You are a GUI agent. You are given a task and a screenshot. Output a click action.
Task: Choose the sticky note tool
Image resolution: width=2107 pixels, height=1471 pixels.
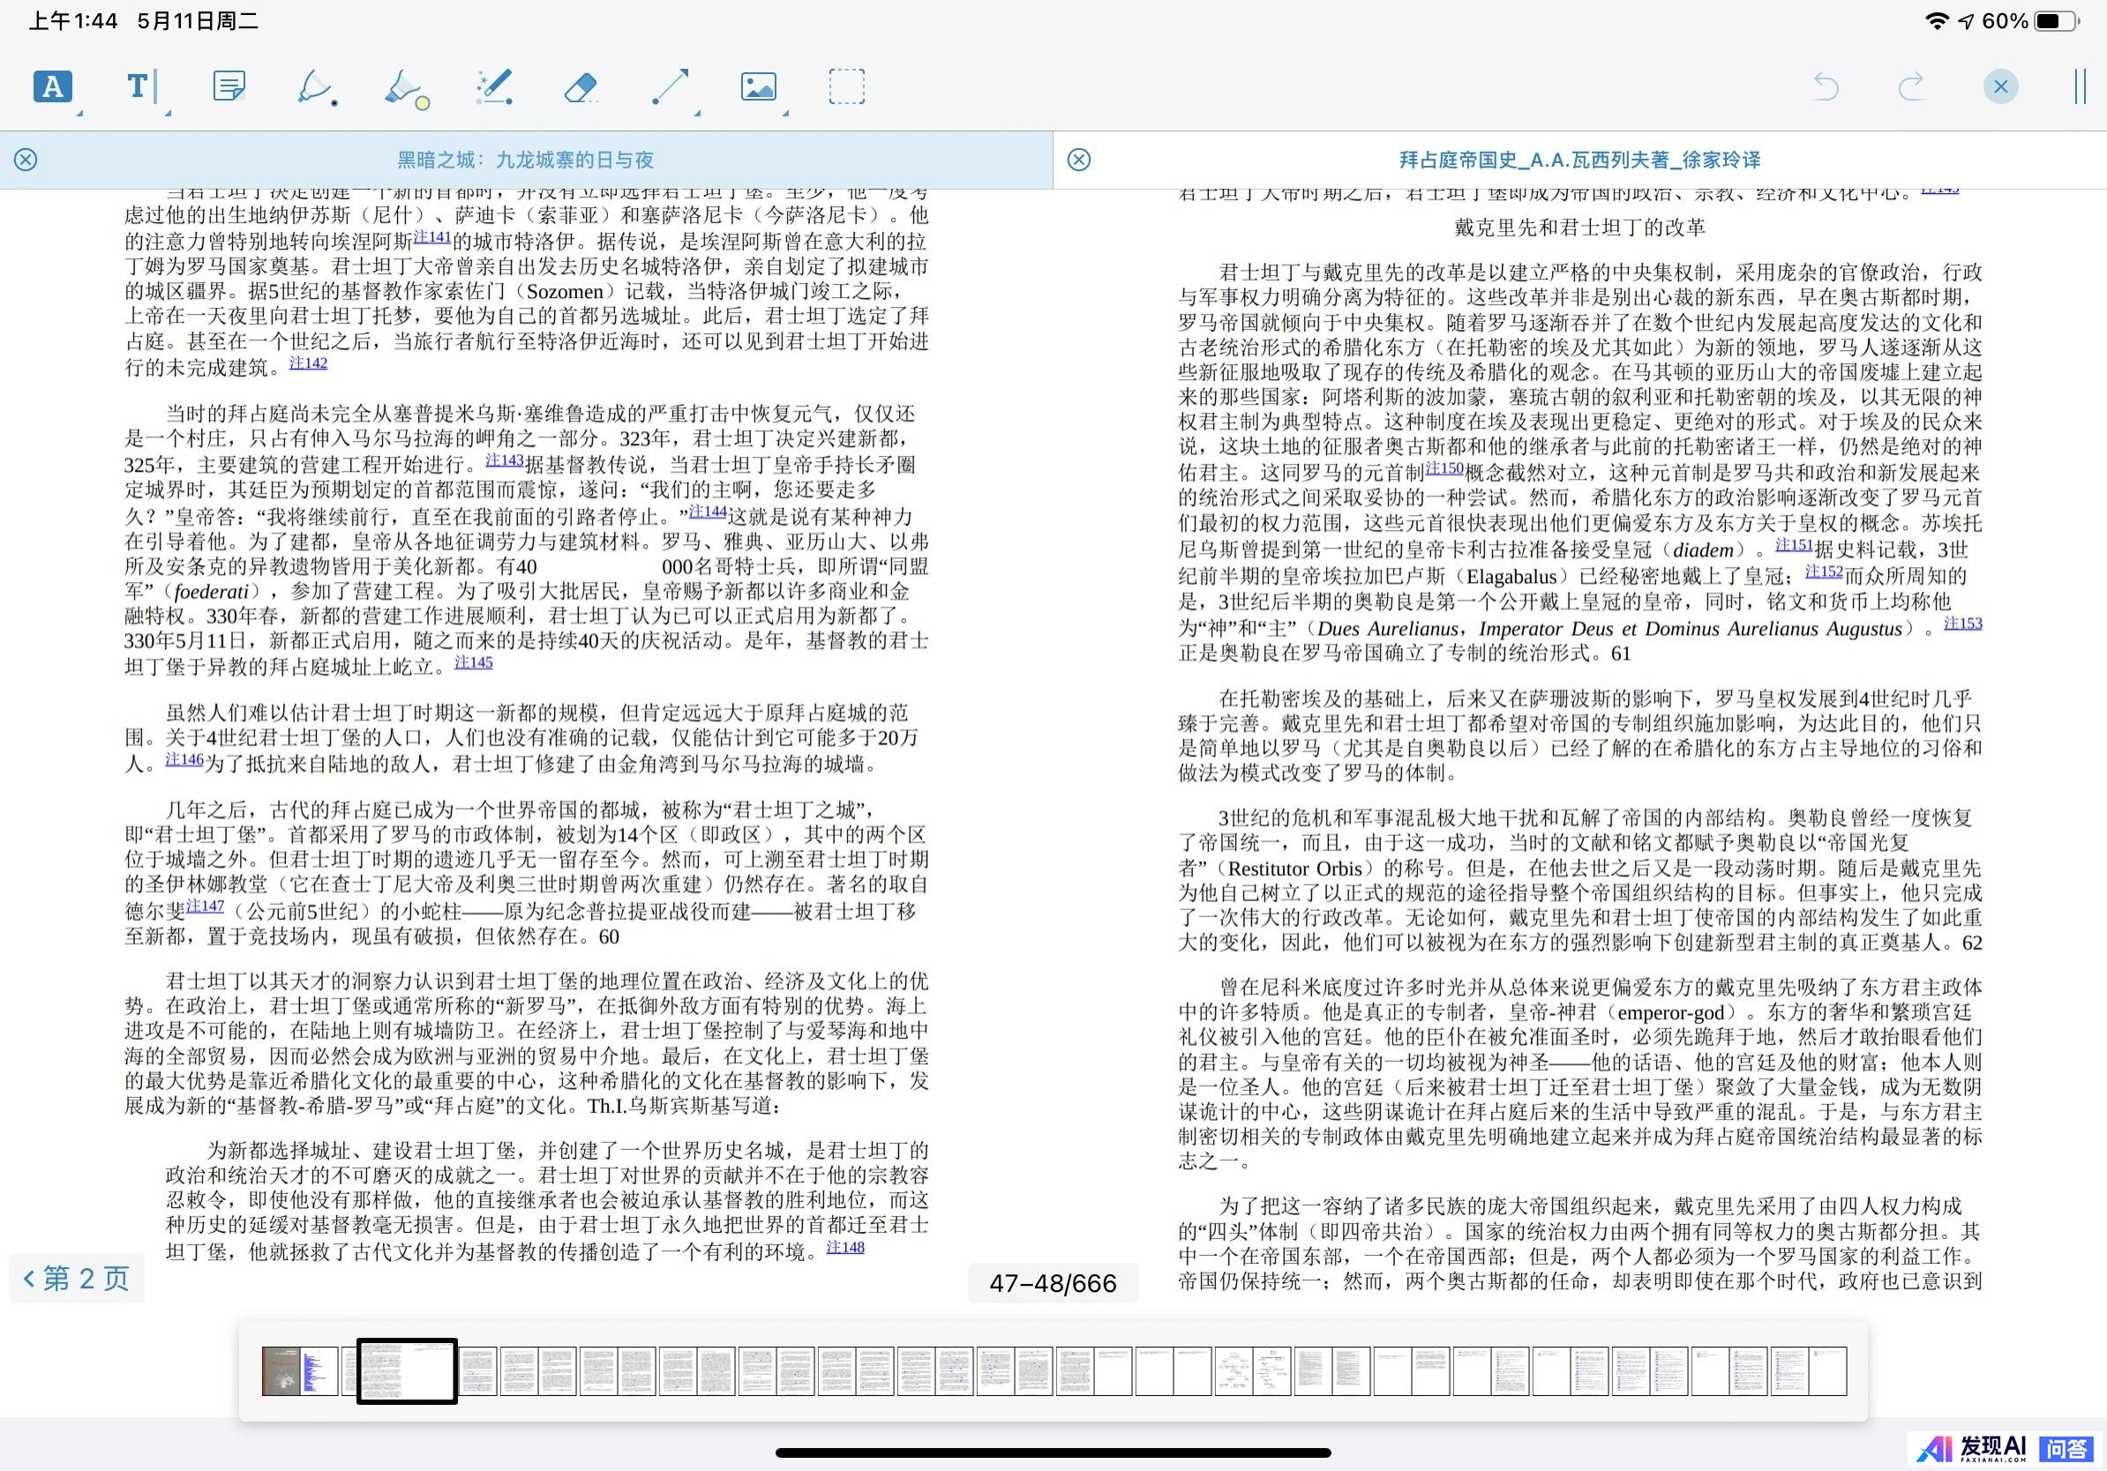[229, 87]
